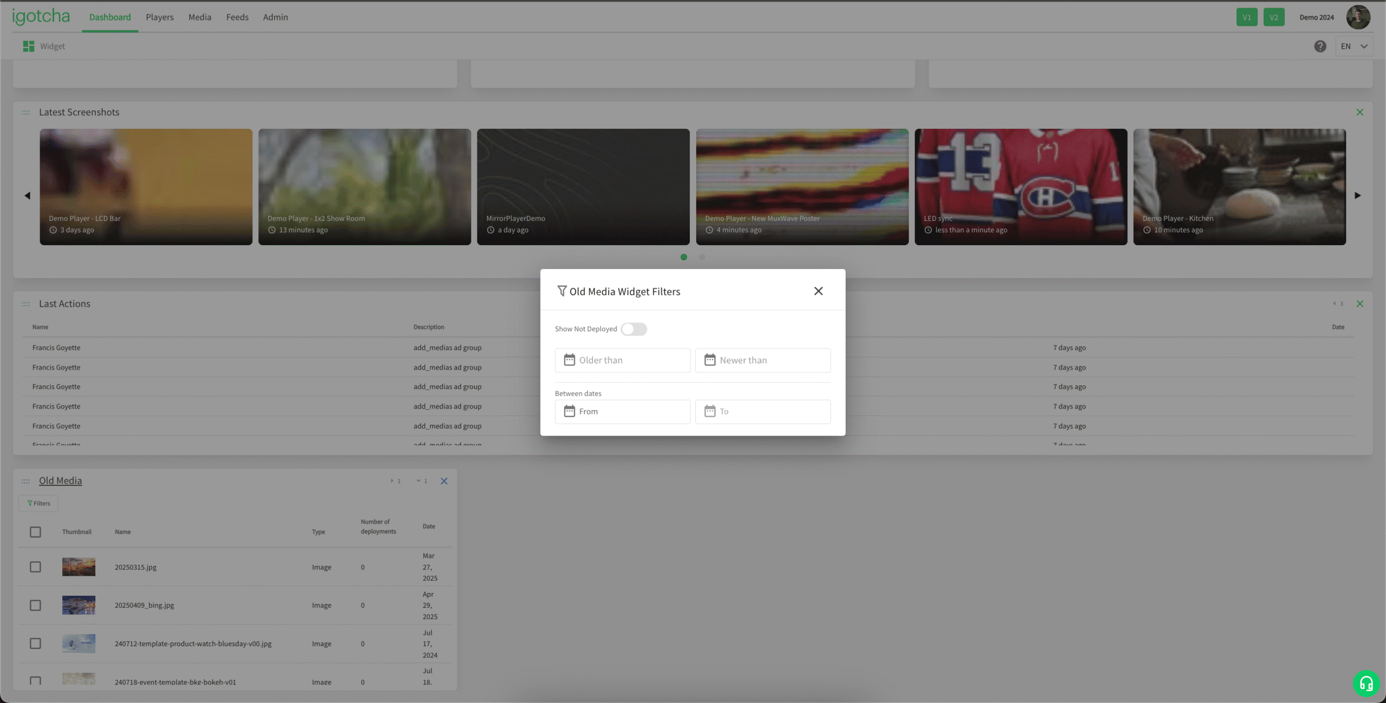Screen dimensions: 1386x703
Task: Check the select-all checkbox in Old Media
Action: tap(35, 532)
